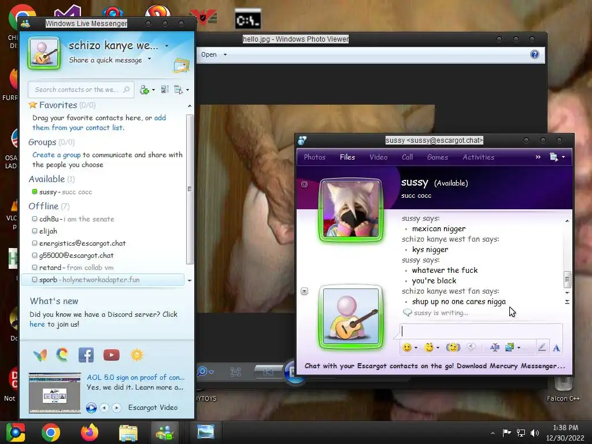Select the text mode A icon
592x444 pixels.
pyautogui.click(x=556, y=347)
